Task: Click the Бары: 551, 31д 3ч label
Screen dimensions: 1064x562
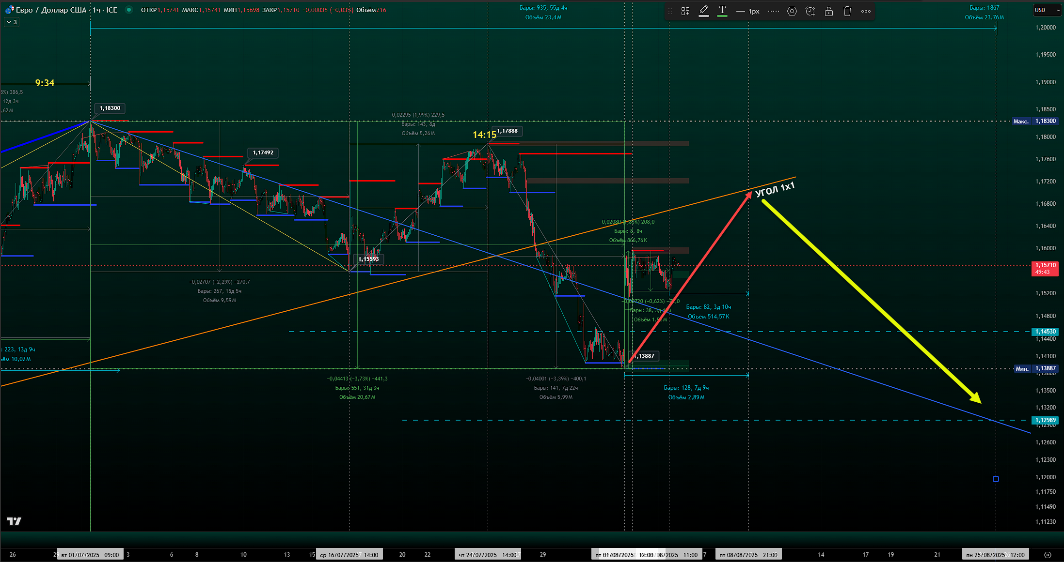Action: tap(357, 388)
